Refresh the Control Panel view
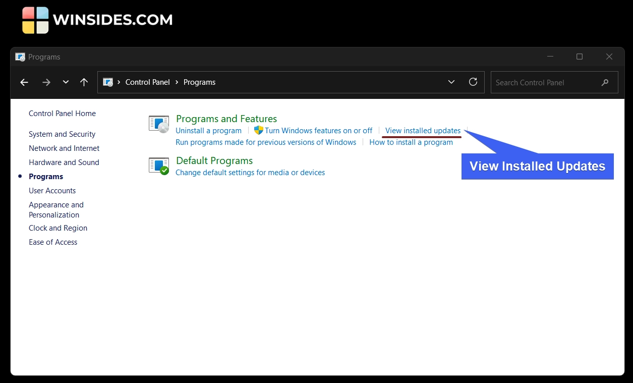Screen dimensions: 633x383 pyautogui.click(x=473, y=82)
